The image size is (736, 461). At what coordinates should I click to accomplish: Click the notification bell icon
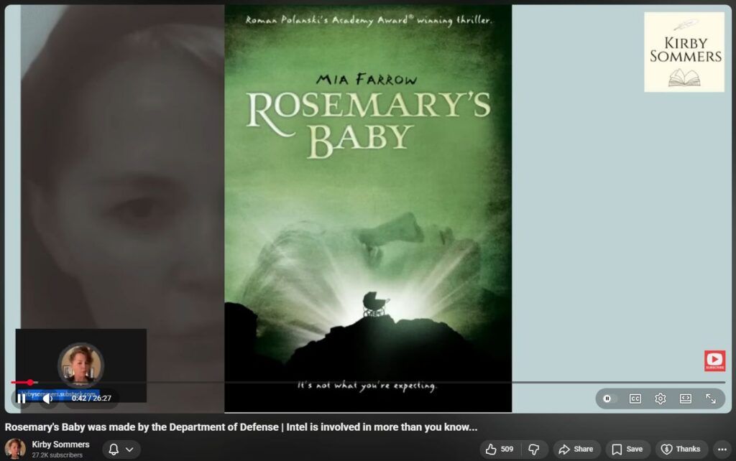[114, 450]
